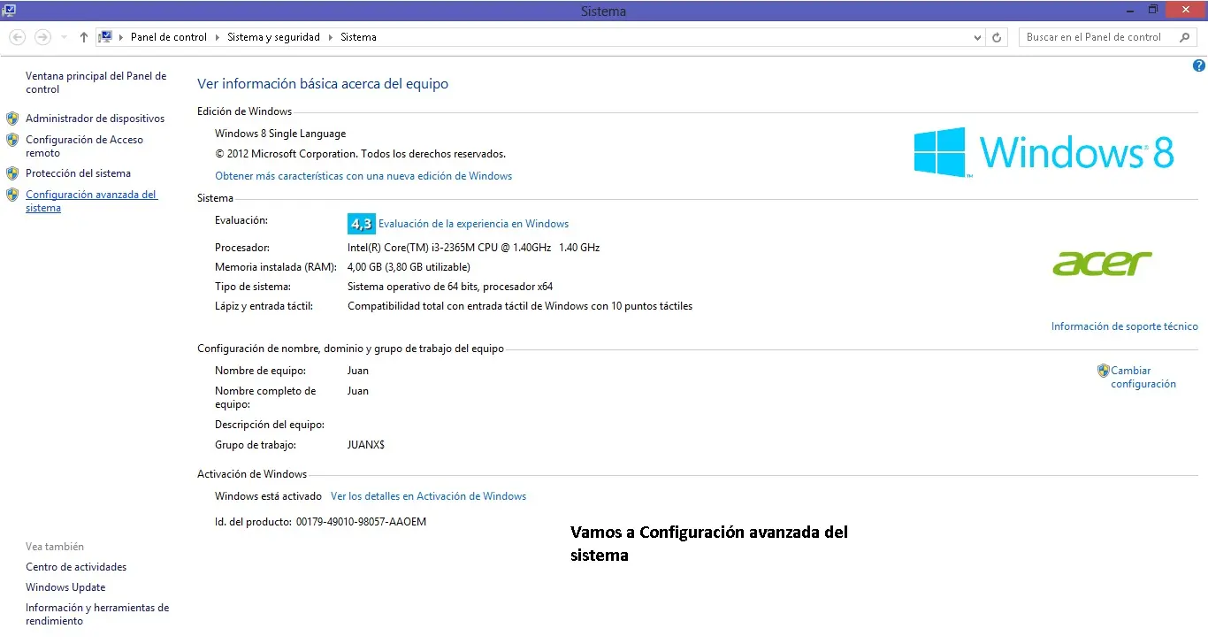The height and width of the screenshot is (644, 1208).
Task: Open Información de soporte técnico link
Action: coord(1124,326)
